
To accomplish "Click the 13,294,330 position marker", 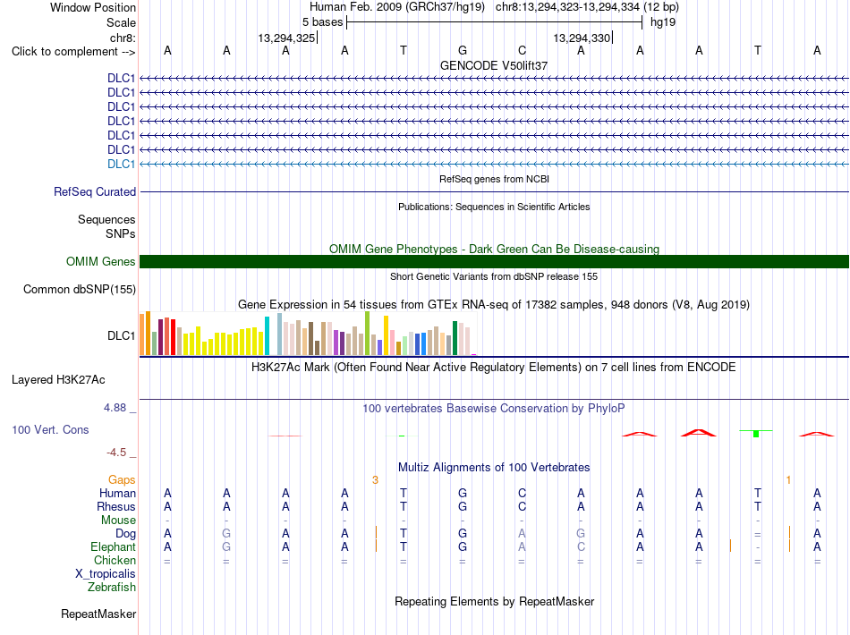I will click(582, 38).
